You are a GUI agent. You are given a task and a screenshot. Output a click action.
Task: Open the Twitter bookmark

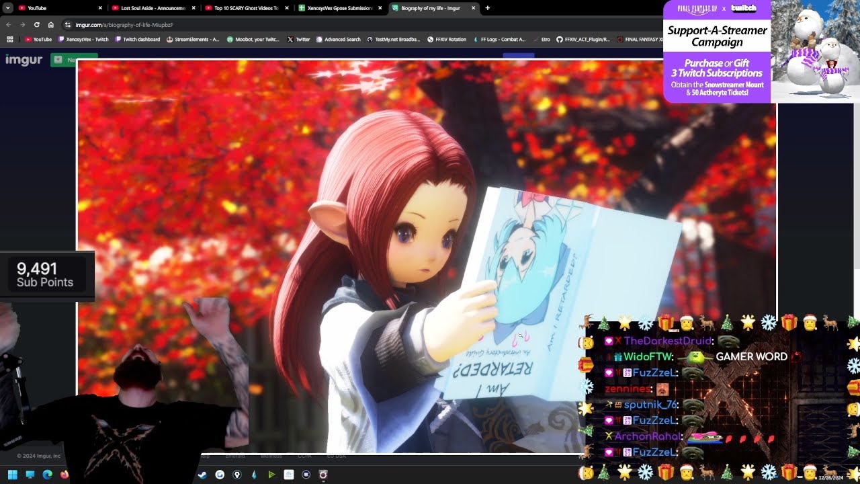click(x=298, y=40)
